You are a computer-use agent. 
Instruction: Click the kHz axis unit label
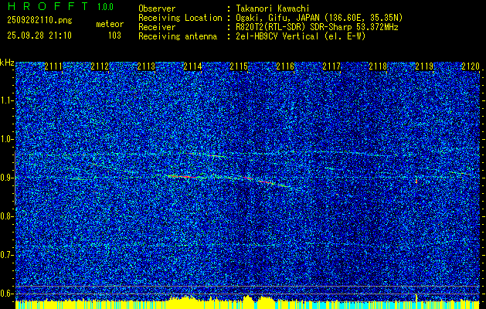[x=7, y=63]
